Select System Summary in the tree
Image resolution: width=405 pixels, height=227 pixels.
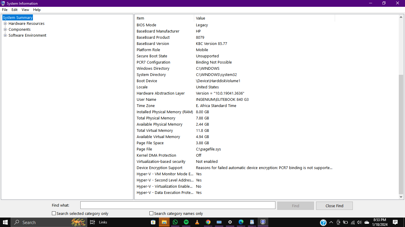coord(17,18)
